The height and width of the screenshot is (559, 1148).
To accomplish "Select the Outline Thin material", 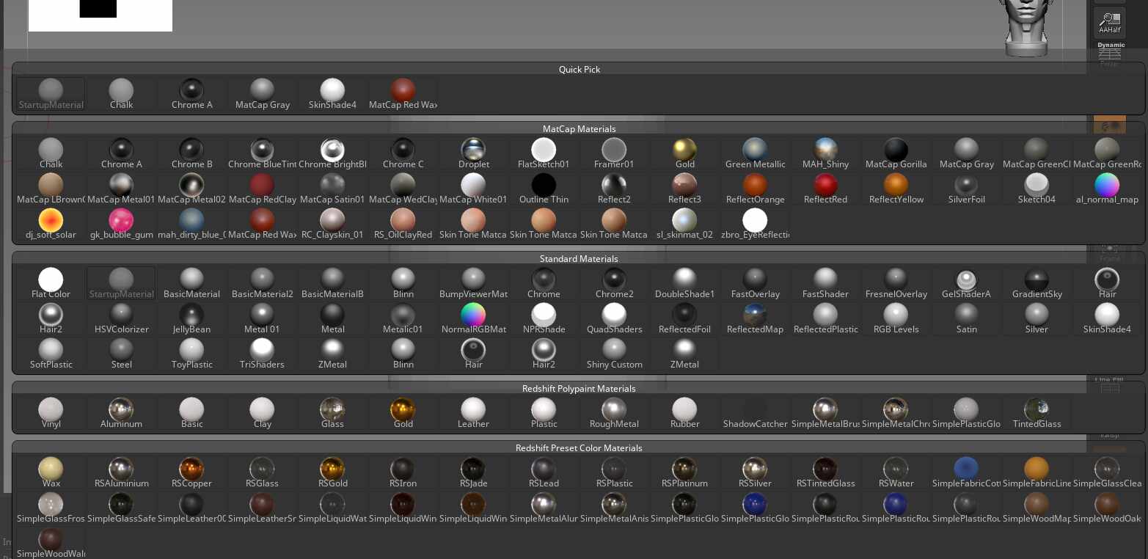I will pyautogui.click(x=544, y=188).
